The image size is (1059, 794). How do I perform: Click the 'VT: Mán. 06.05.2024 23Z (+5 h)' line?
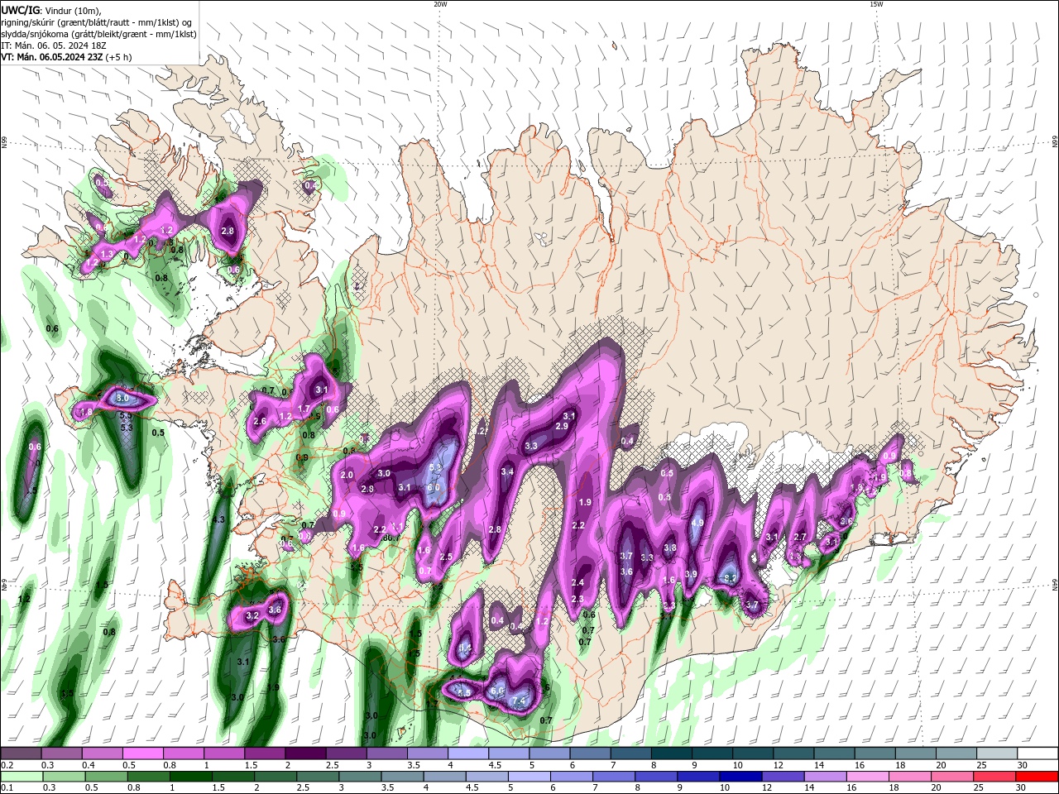65,57
